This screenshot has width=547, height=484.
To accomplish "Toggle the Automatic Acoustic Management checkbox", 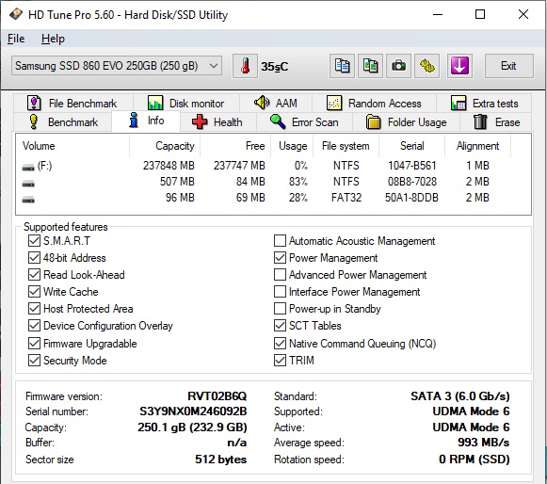I will click(280, 241).
